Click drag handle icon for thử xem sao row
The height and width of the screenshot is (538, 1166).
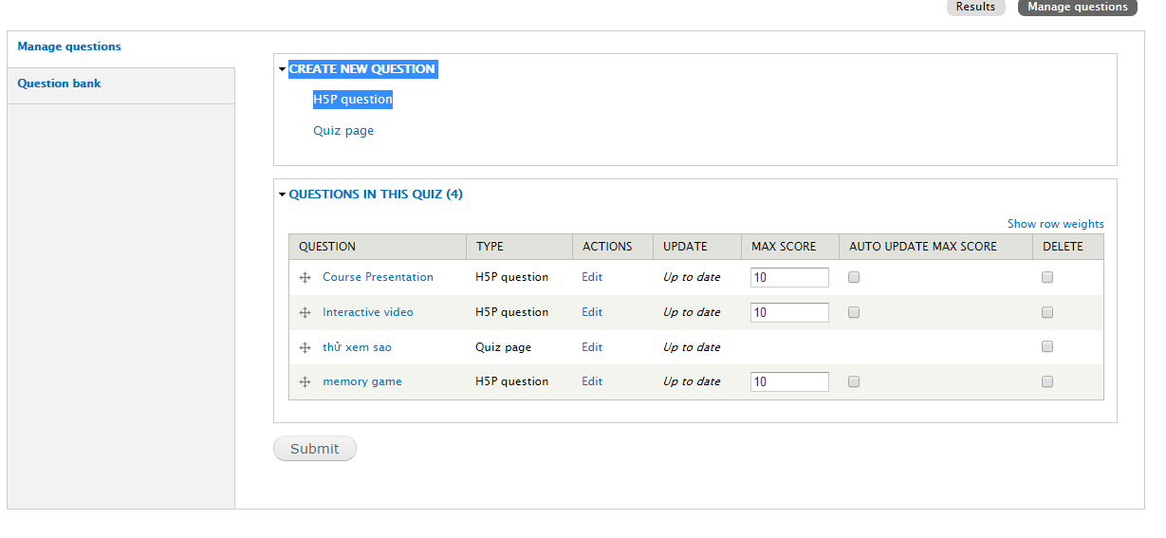tap(305, 347)
